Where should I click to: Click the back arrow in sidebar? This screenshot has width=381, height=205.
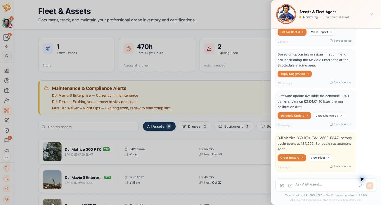point(7,47)
